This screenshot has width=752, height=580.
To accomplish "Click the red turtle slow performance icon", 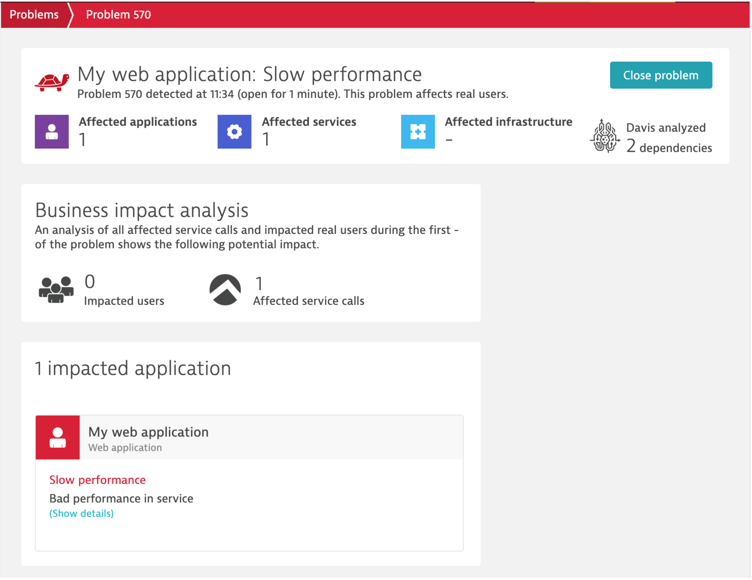I will click(52, 82).
